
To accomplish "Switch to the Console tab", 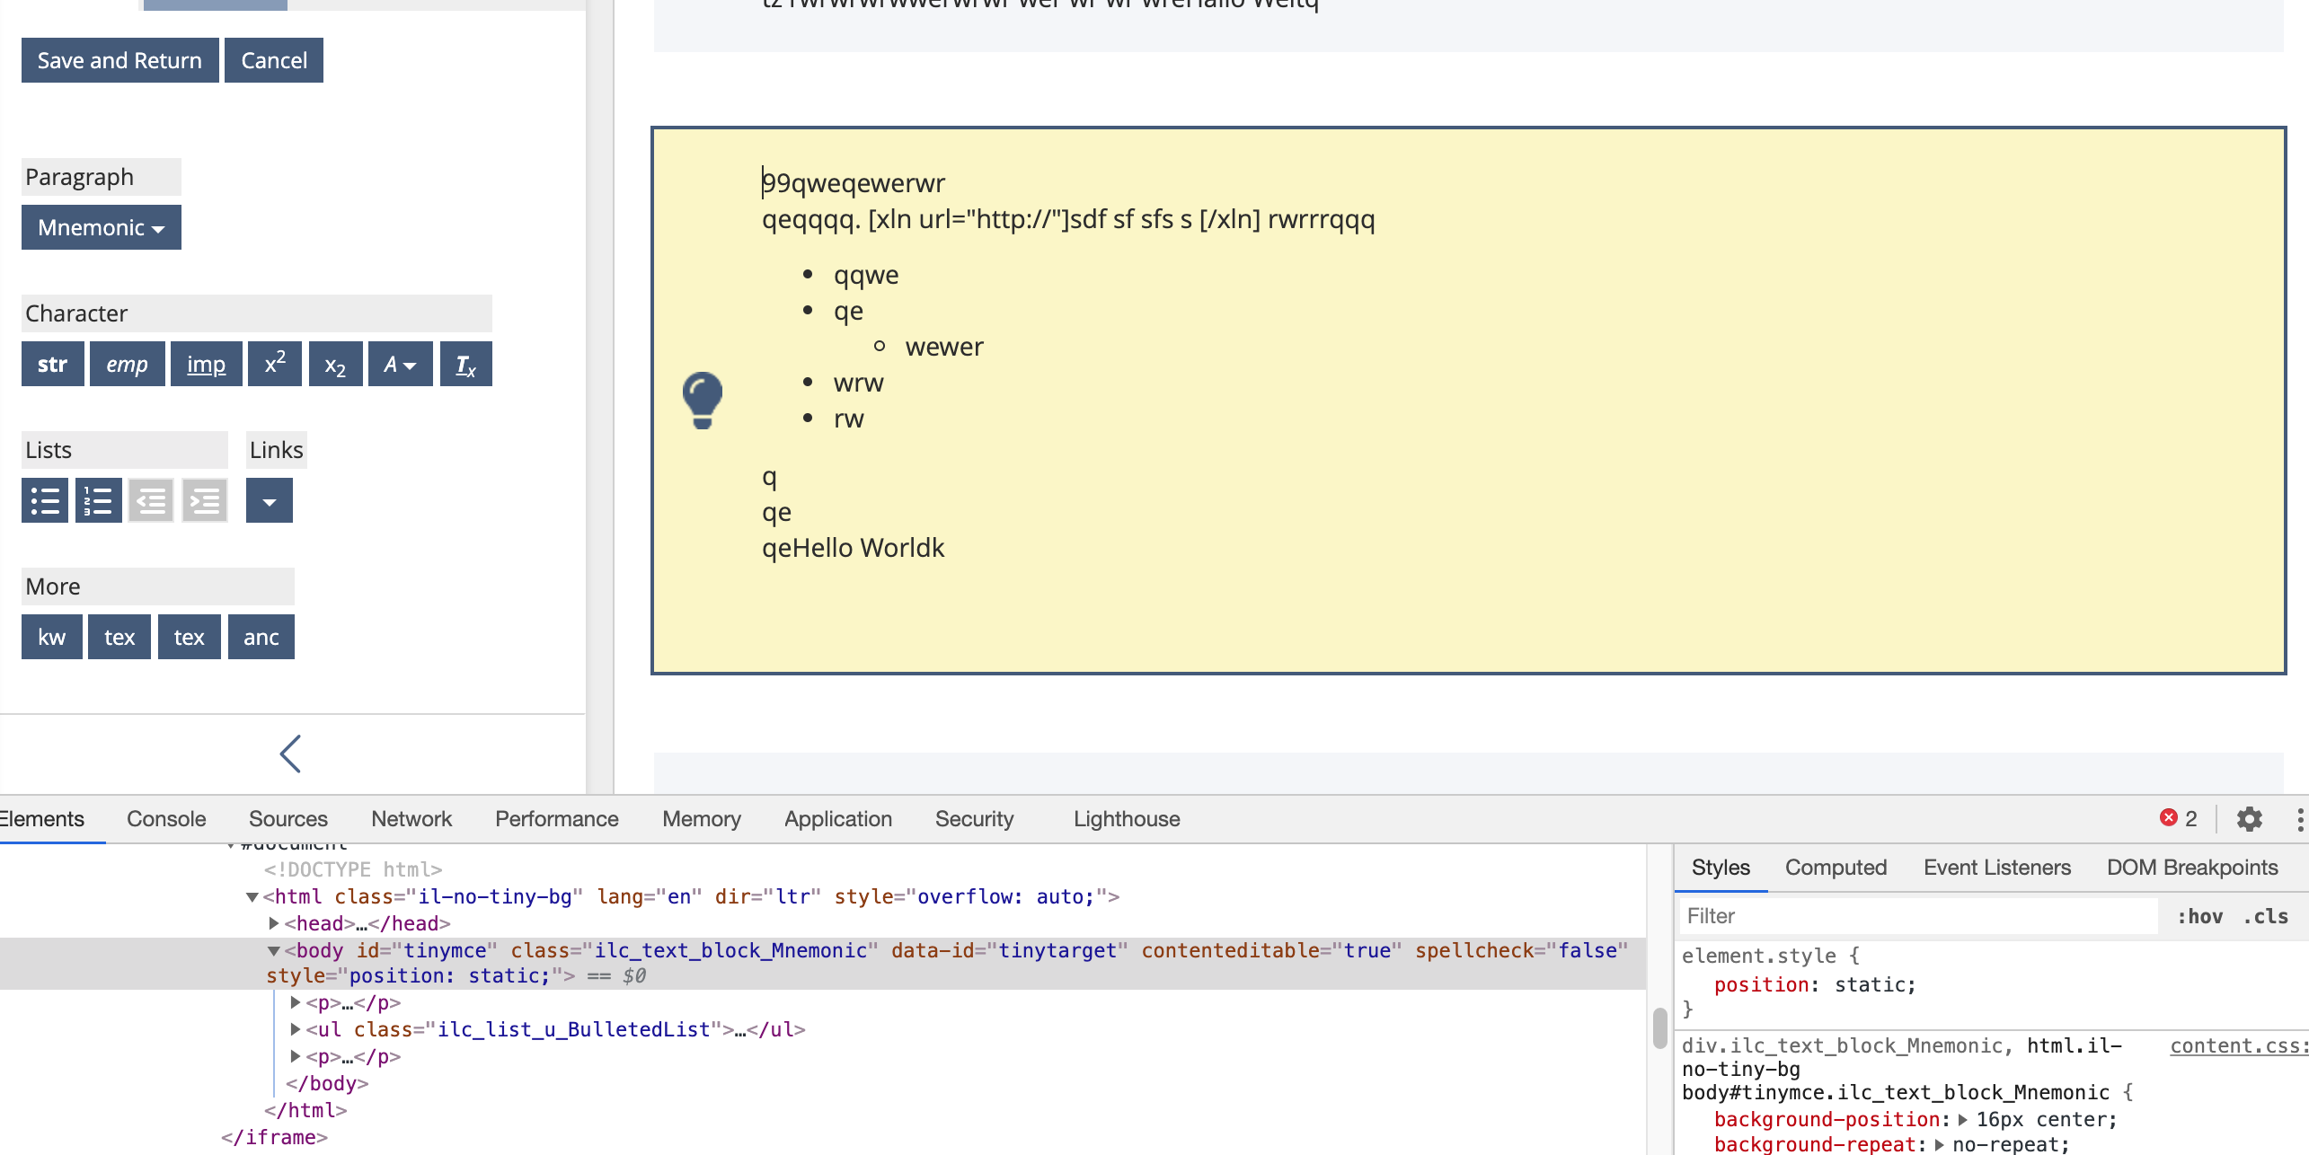I will (x=166, y=819).
